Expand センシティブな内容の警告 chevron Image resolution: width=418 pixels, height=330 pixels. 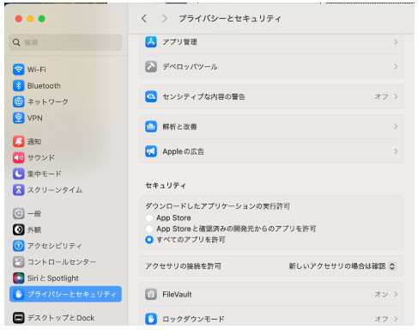396,96
